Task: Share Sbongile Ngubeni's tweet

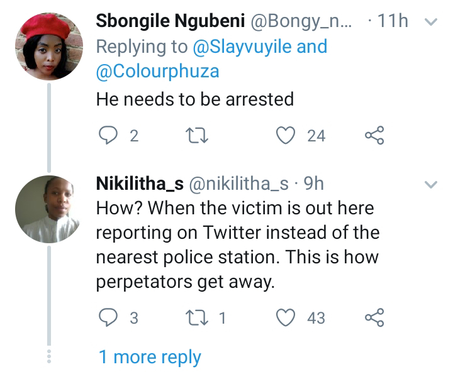Action: [374, 134]
